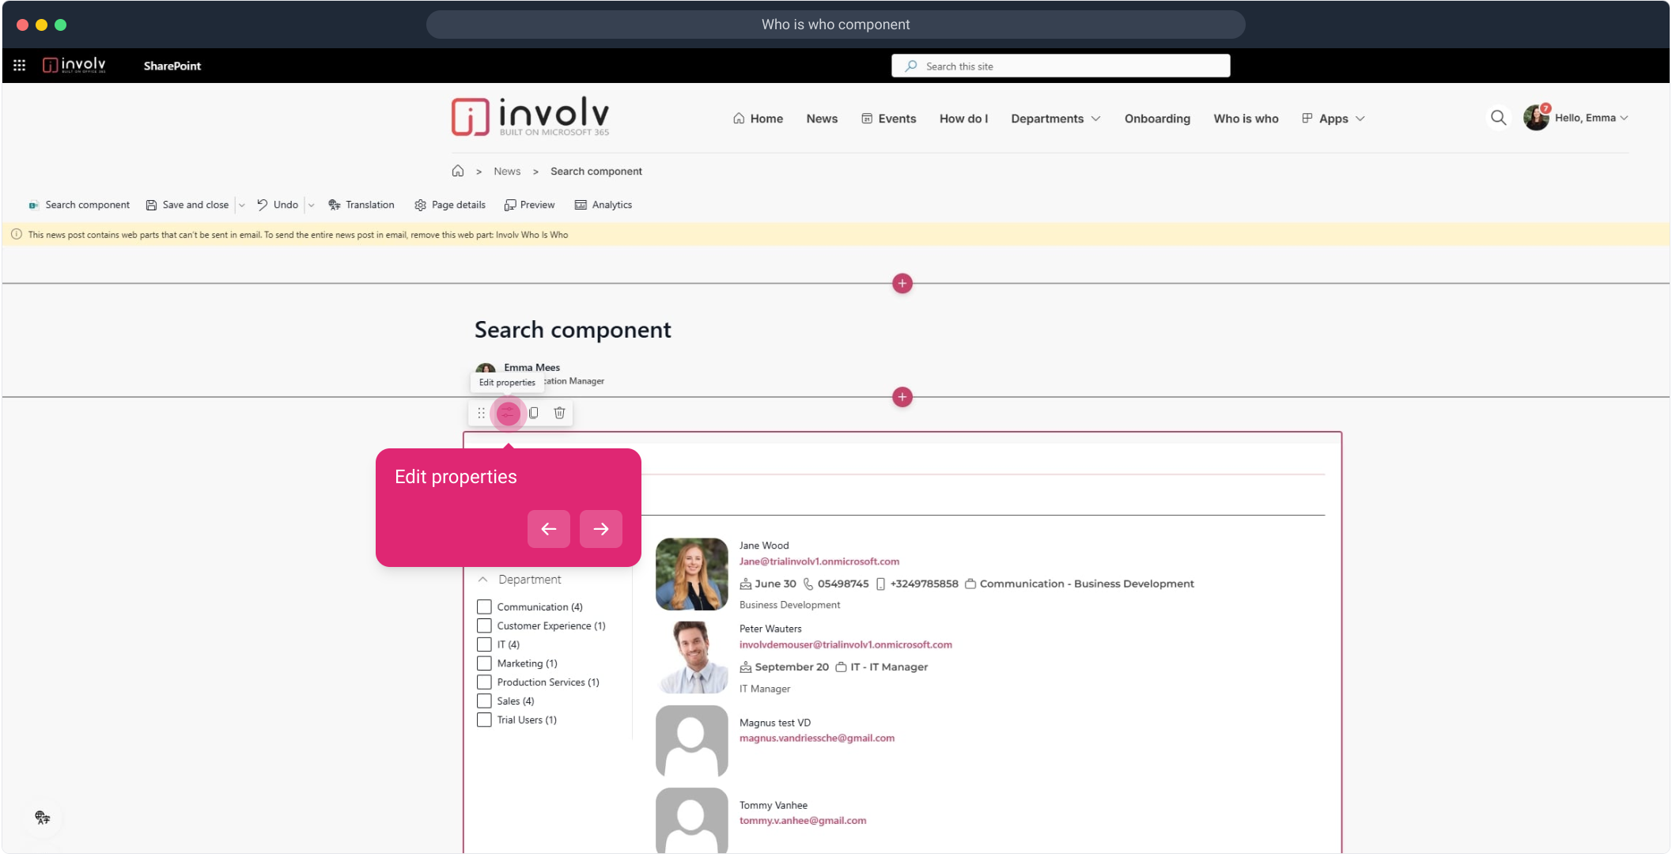Click Search component breadcrumb text
Viewport: 1672px width, 854px height.
point(596,171)
